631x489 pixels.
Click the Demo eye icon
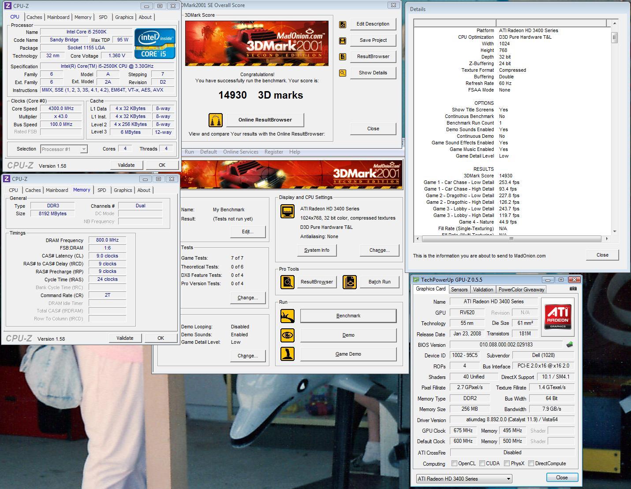point(287,335)
